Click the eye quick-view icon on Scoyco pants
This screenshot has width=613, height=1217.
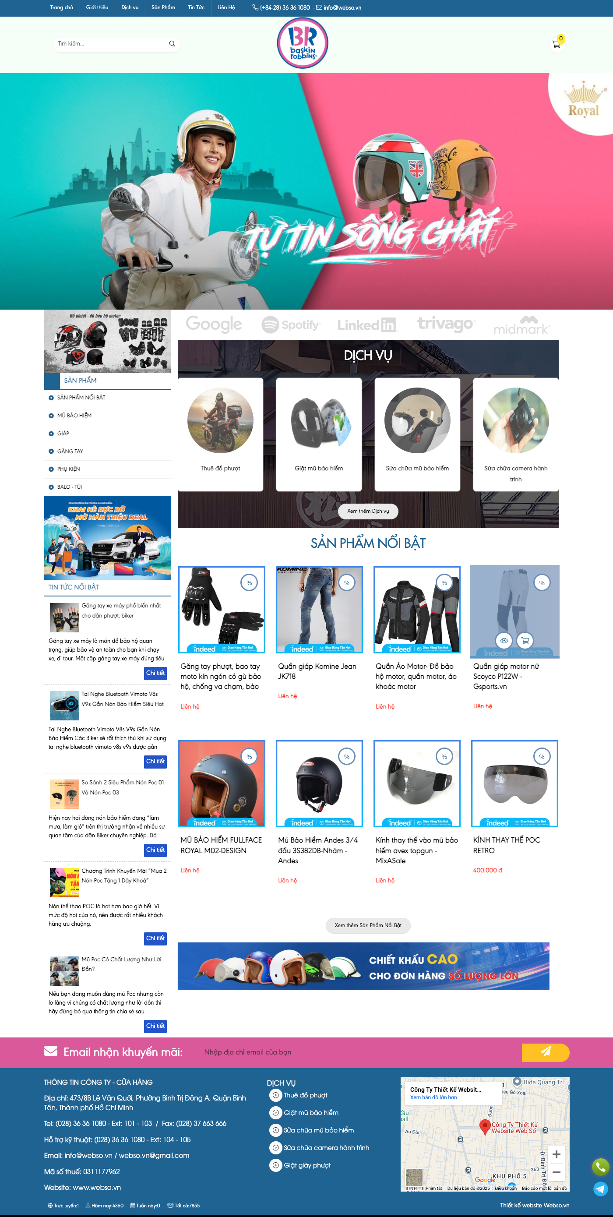coord(504,641)
